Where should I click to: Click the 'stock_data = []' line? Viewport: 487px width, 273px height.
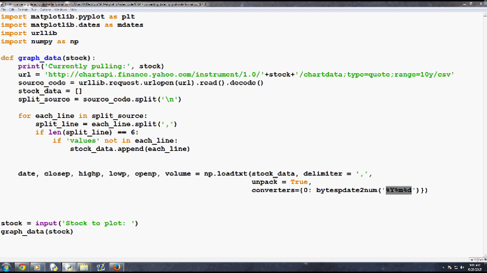pos(50,91)
